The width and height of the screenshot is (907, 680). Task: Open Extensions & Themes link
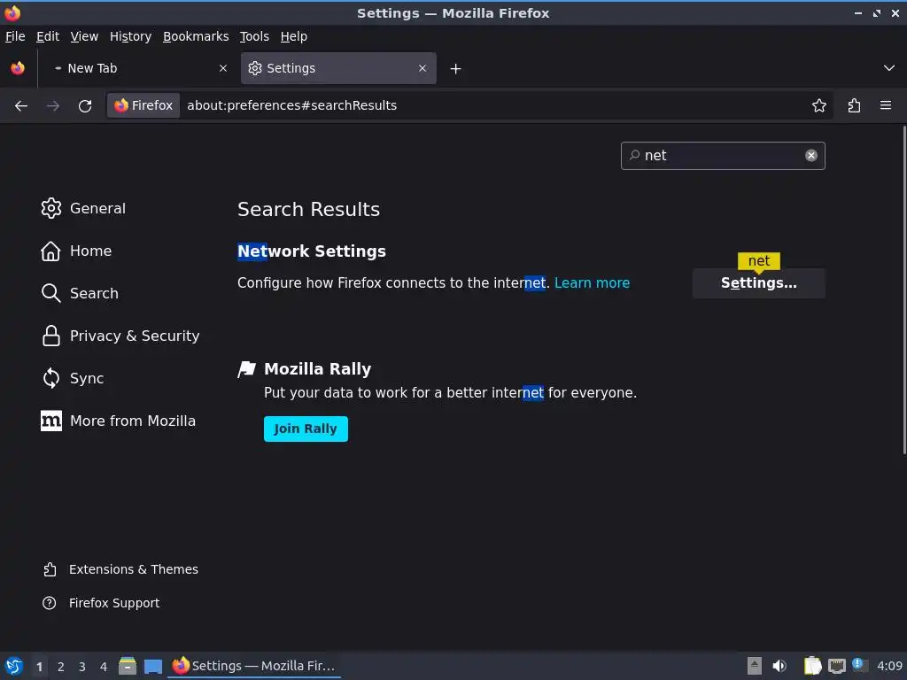pyautogui.click(x=120, y=569)
